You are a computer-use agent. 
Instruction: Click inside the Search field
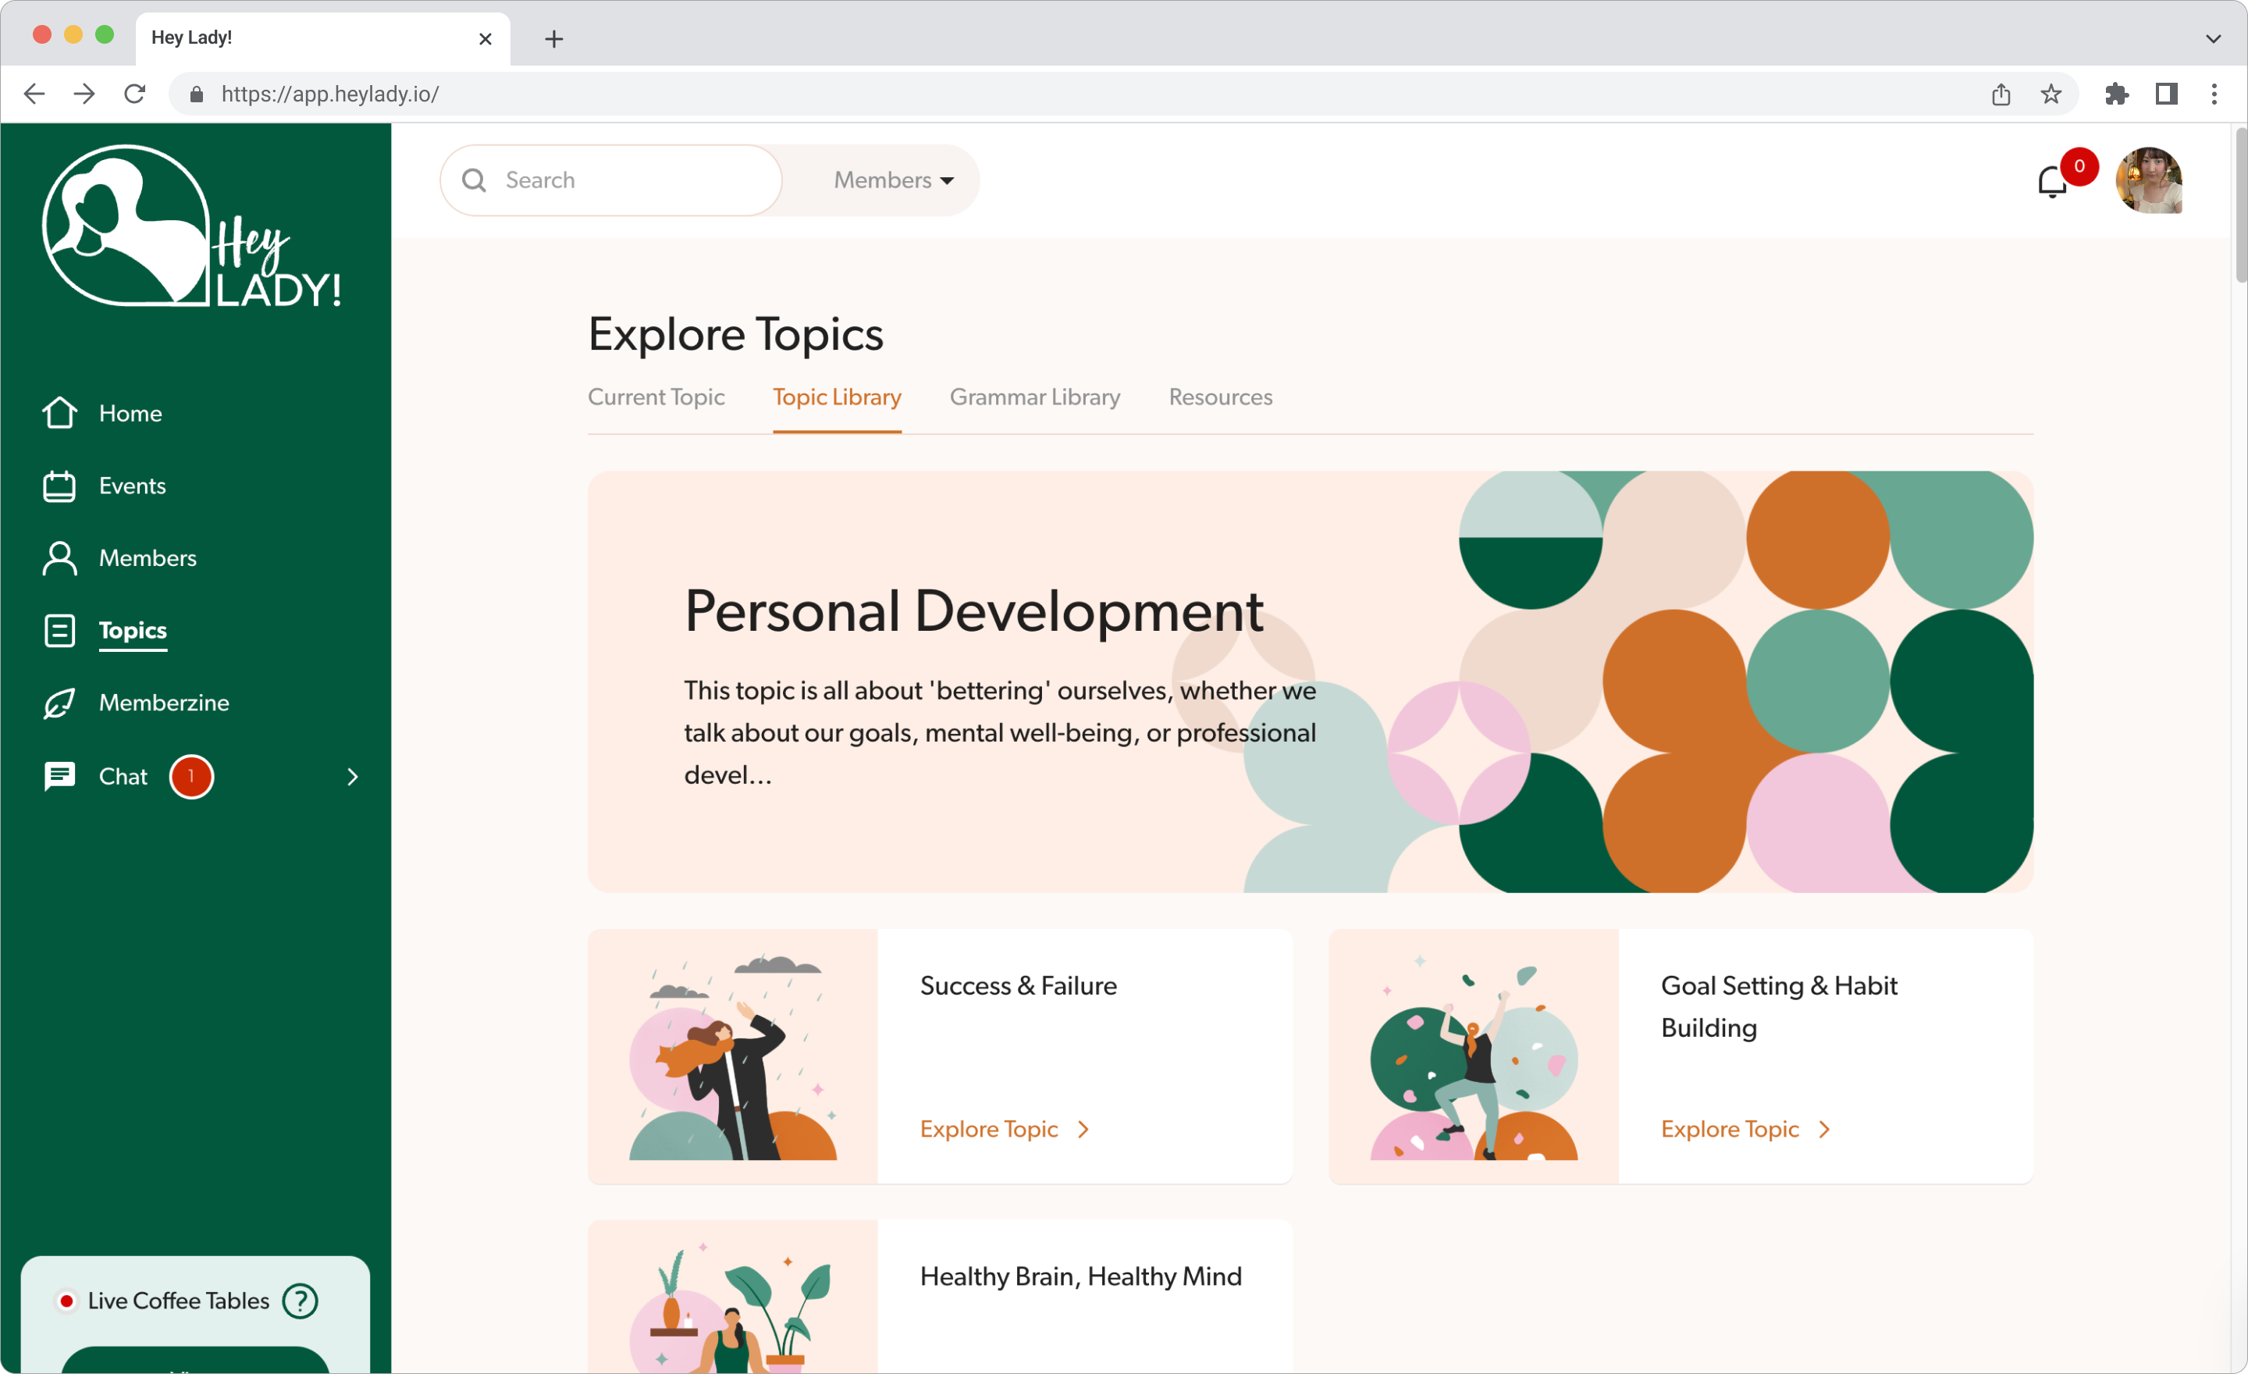629,180
